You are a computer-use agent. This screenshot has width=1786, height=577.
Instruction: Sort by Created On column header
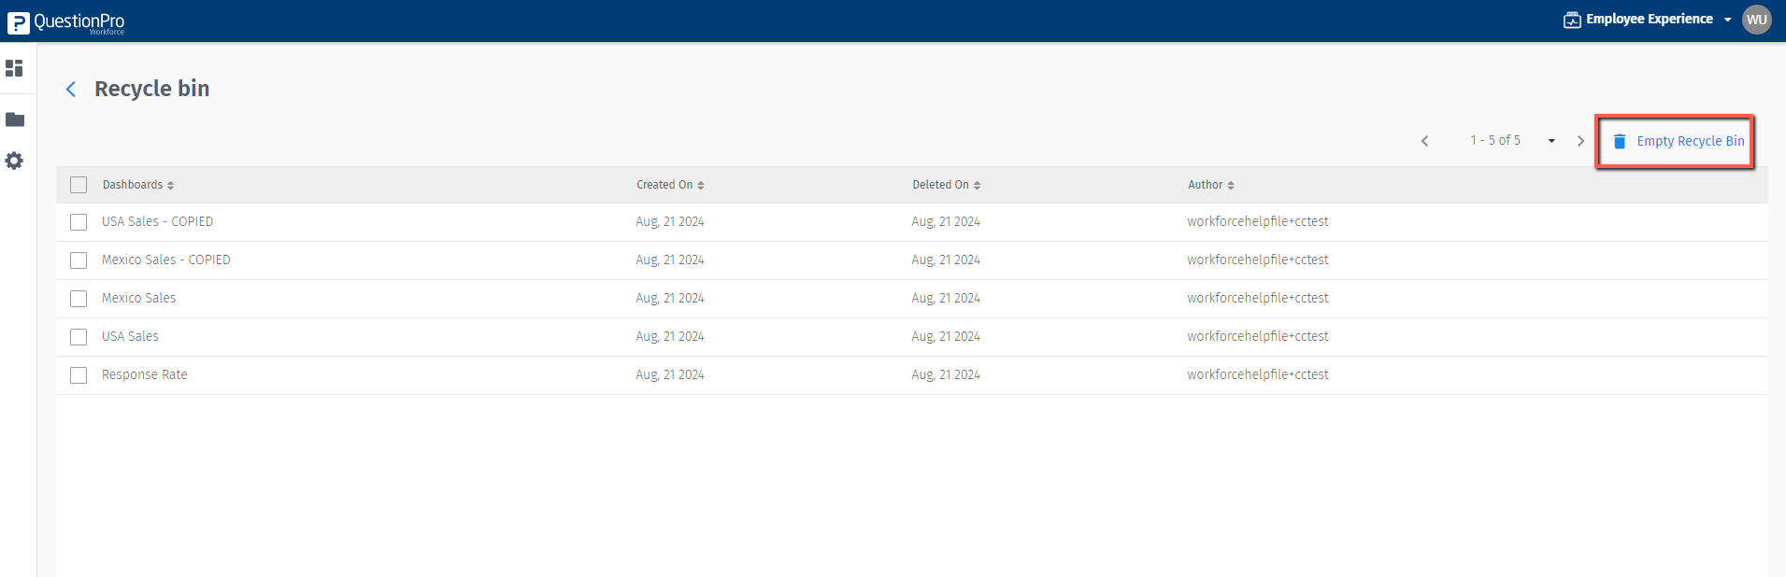[670, 185]
